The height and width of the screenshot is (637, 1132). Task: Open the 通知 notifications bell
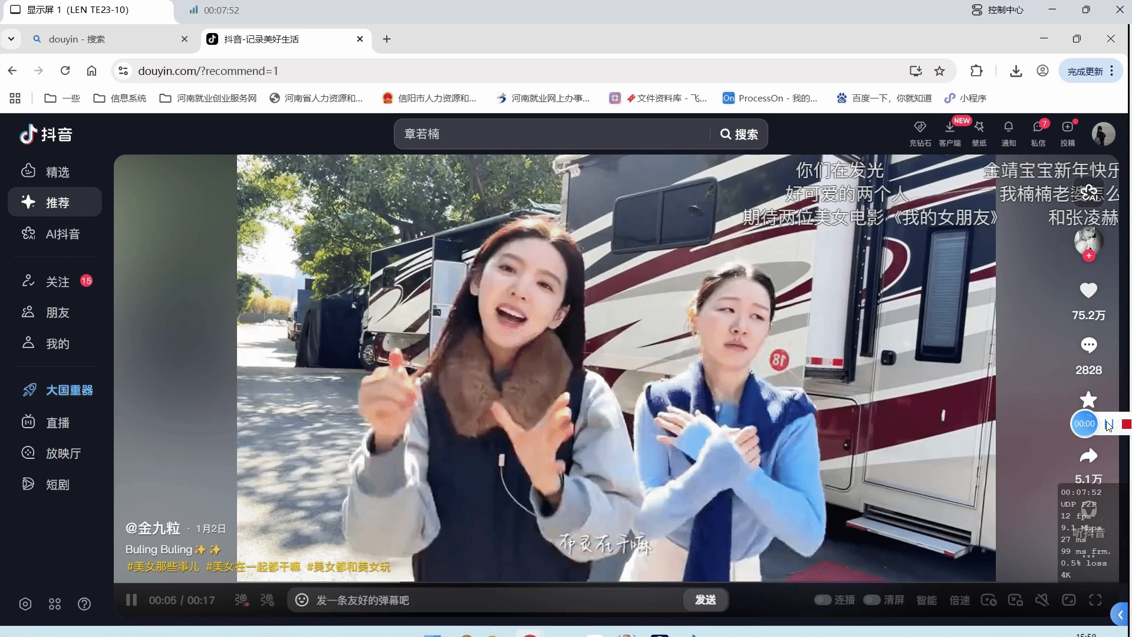pos(1008,127)
